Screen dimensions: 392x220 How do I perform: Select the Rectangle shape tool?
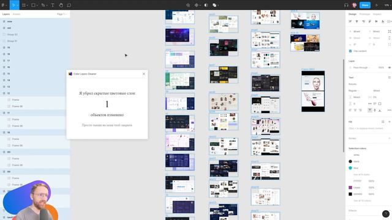click(x=33, y=5)
